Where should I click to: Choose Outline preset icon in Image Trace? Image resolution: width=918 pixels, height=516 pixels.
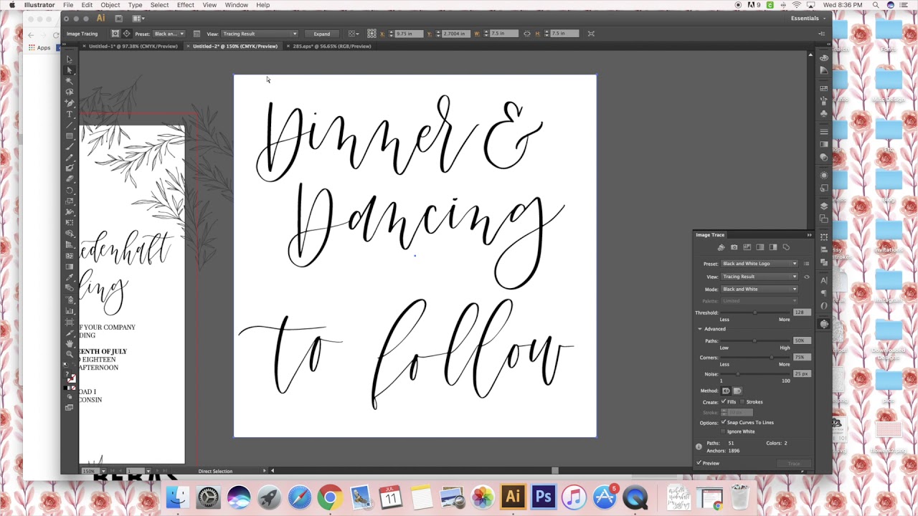786,247
